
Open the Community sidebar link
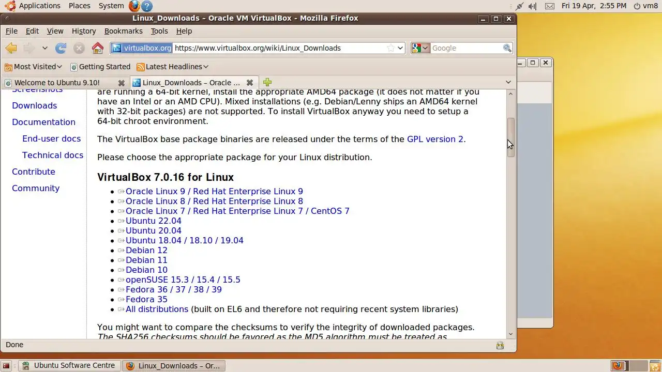[36, 188]
